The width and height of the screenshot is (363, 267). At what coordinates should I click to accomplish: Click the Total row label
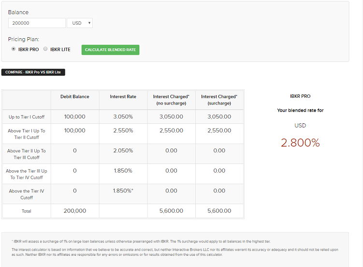coord(27,211)
